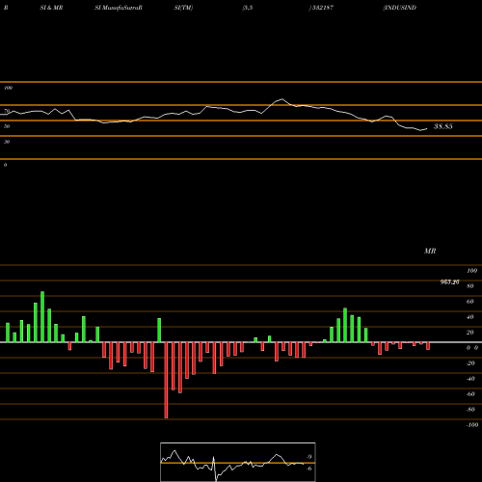Click the 100 tick on MR scale
Viewport: 482px width, 482px height.
coord(471,271)
